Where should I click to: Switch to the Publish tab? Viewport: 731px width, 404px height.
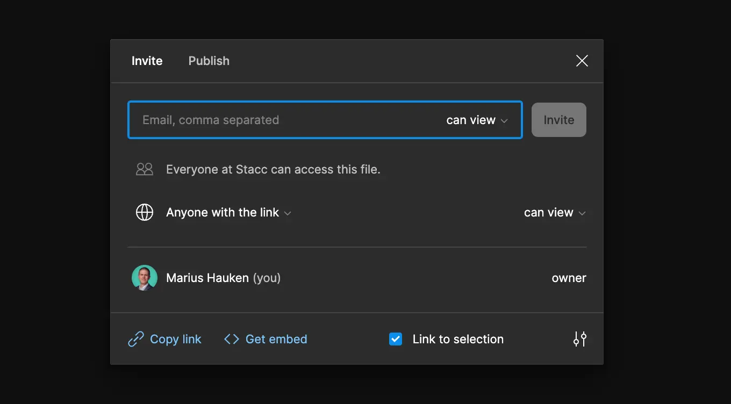(x=209, y=61)
